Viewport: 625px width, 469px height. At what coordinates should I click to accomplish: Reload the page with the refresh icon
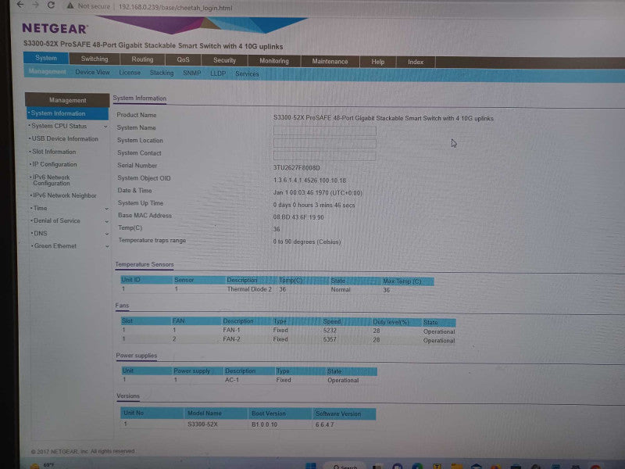(x=51, y=5)
